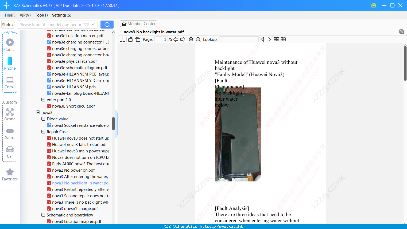407x229 pixels.
Task: Open Member Center home button
Action: coord(138,24)
